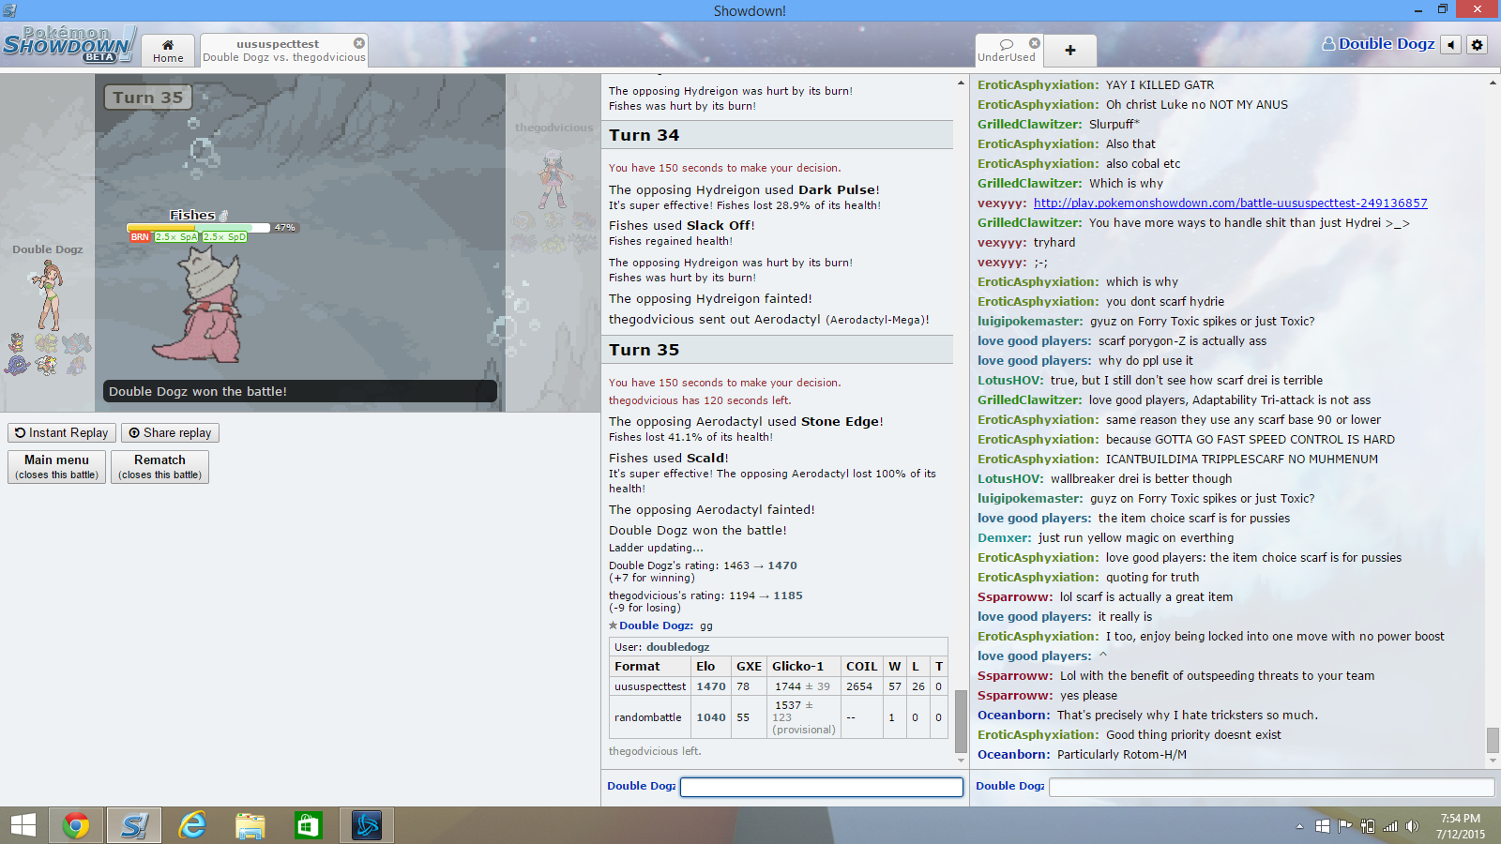Click the Share replay button
Viewport: 1501px width, 844px height.
170,432
